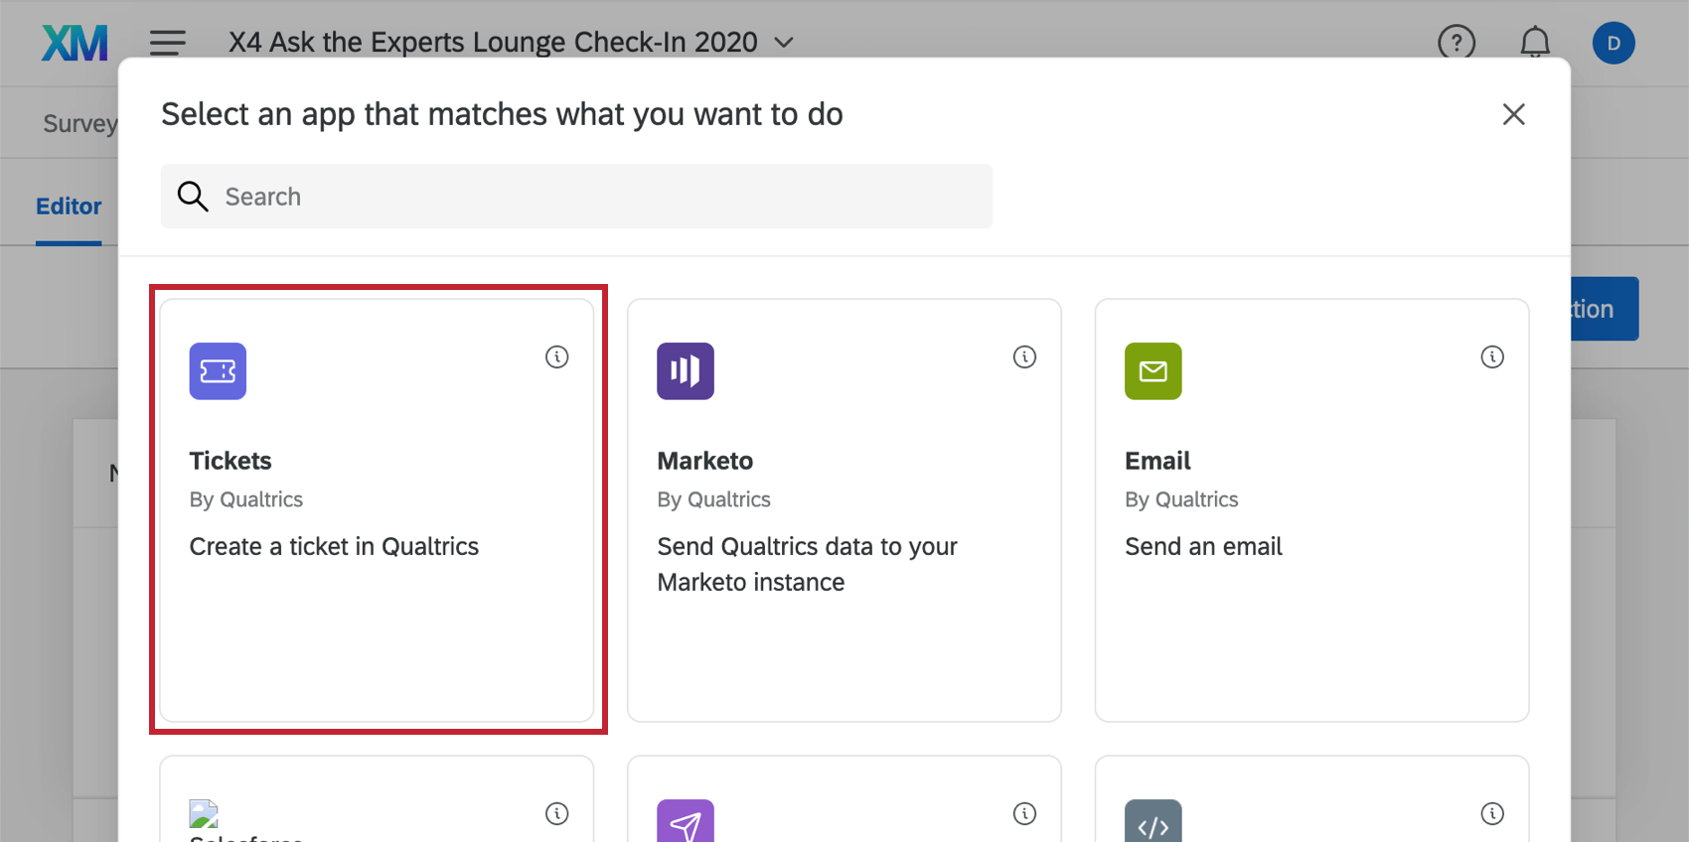Image resolution: width=1689 pixels, height=842 pixels.
Task: Switch to the Editor tab
Action: (68, 206)
